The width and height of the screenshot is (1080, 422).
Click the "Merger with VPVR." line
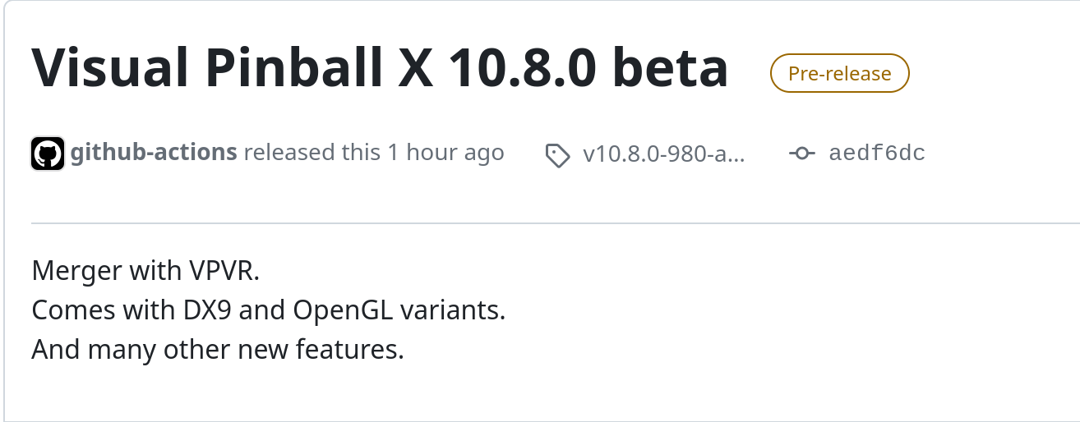point(145,270)
